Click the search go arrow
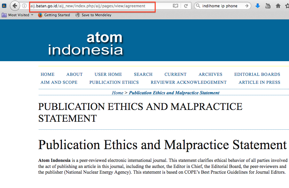 pyautogui.click(x=246, y=6)
